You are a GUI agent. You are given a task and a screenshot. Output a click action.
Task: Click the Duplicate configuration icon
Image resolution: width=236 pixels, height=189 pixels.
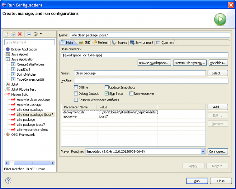tap(13, 34)
